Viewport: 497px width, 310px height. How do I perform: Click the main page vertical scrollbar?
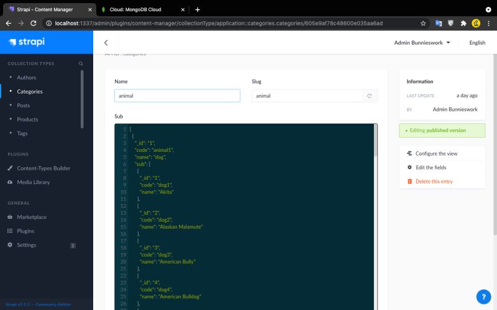pos(495,144)
